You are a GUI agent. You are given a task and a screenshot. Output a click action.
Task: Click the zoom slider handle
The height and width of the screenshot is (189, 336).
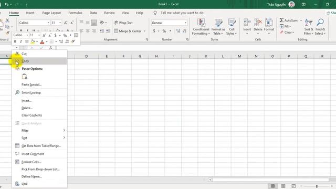[x=317, y=186]
